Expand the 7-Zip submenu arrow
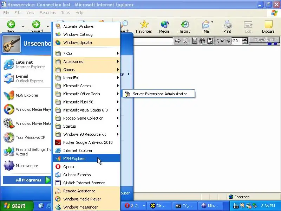Viewport: 281px width, 211px height. [x=118, y=53]
